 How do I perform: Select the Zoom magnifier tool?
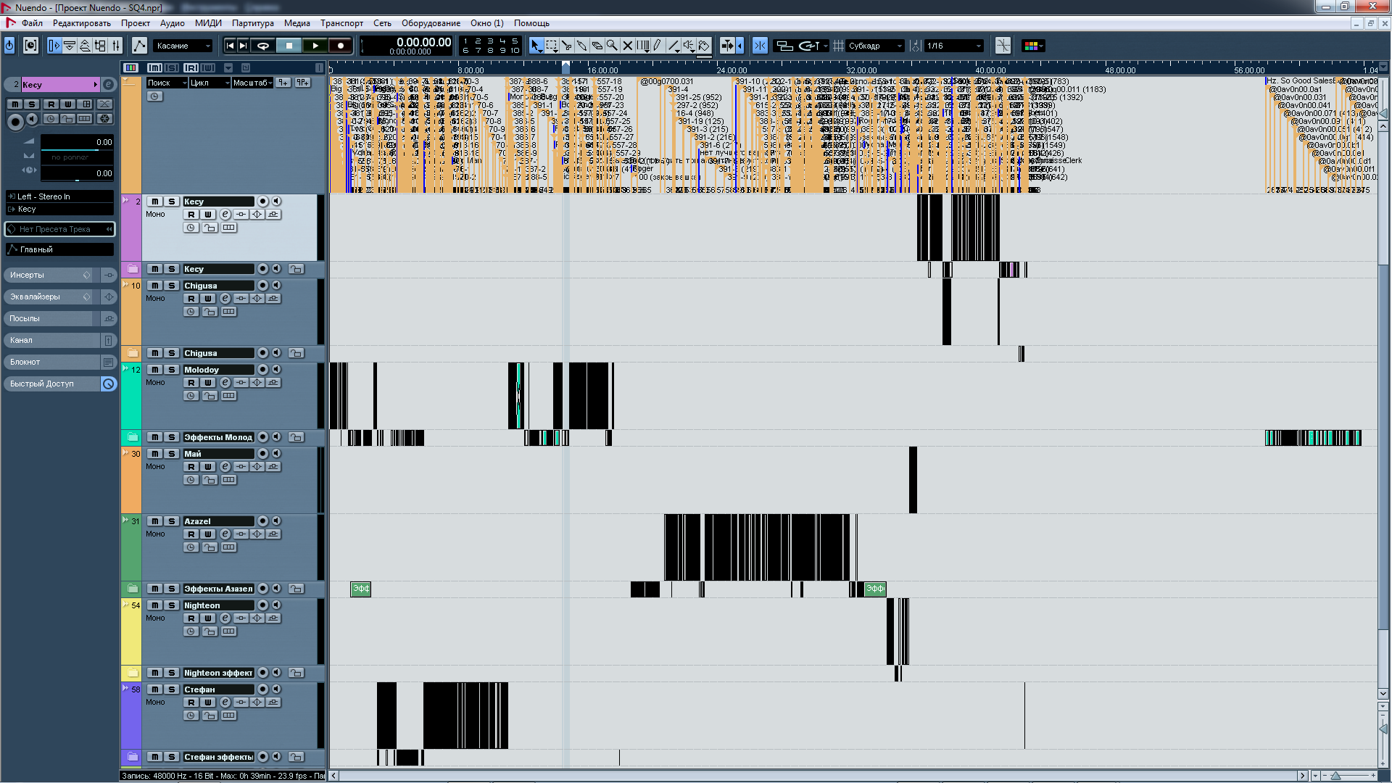(612, 46)
